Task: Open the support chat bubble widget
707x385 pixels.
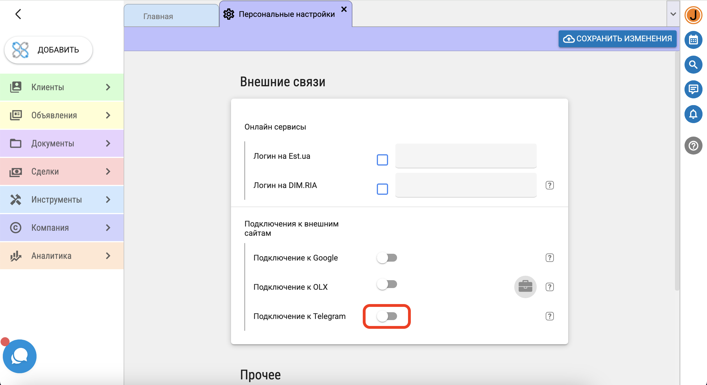Action: pos(19,356)
